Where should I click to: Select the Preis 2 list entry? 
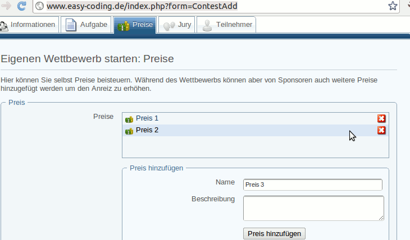pos(147,130)
